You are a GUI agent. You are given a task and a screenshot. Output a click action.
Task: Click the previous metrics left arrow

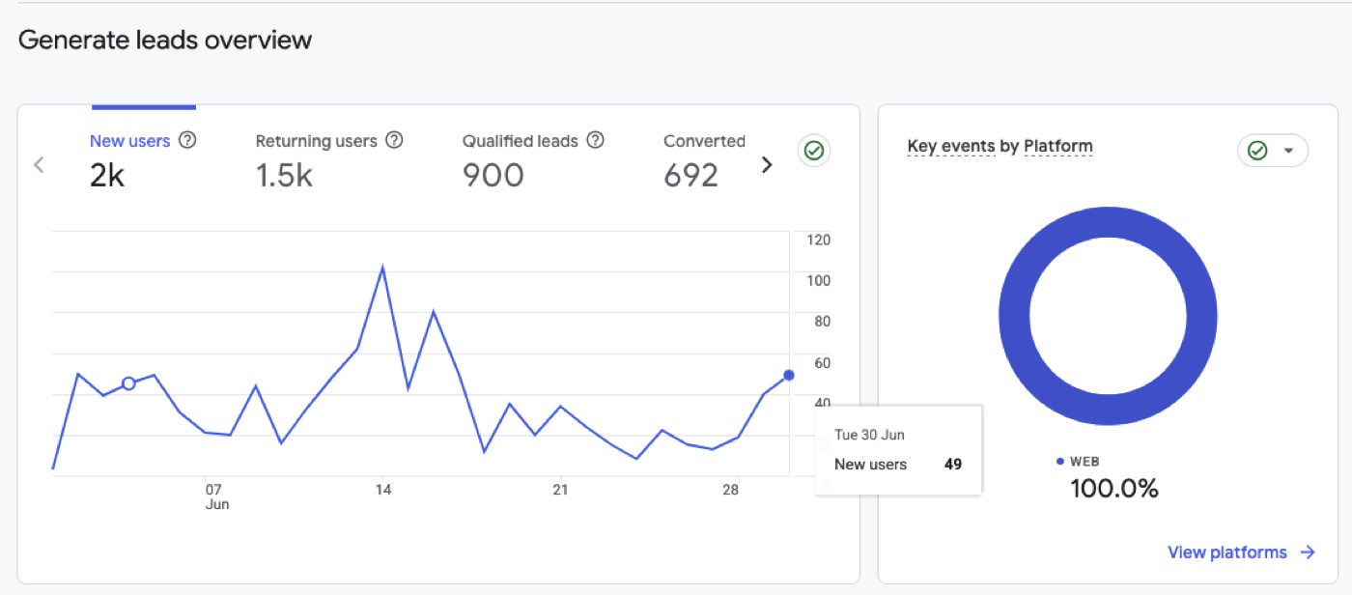(40, 164)
